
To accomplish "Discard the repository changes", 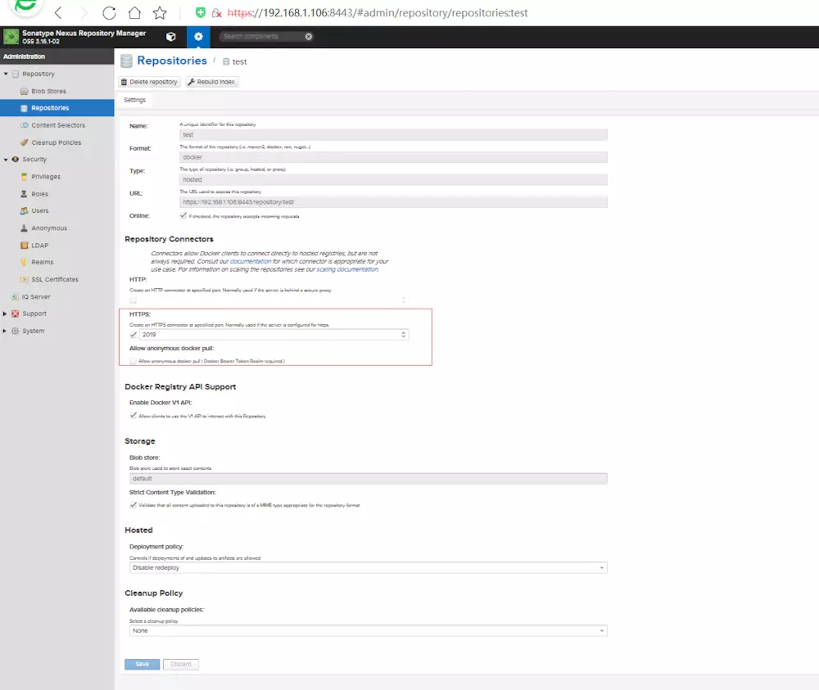I will tap(181, 665).
